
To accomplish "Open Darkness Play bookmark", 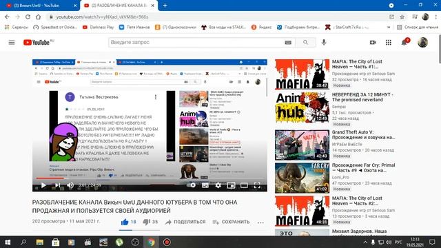I will point(98,28).
